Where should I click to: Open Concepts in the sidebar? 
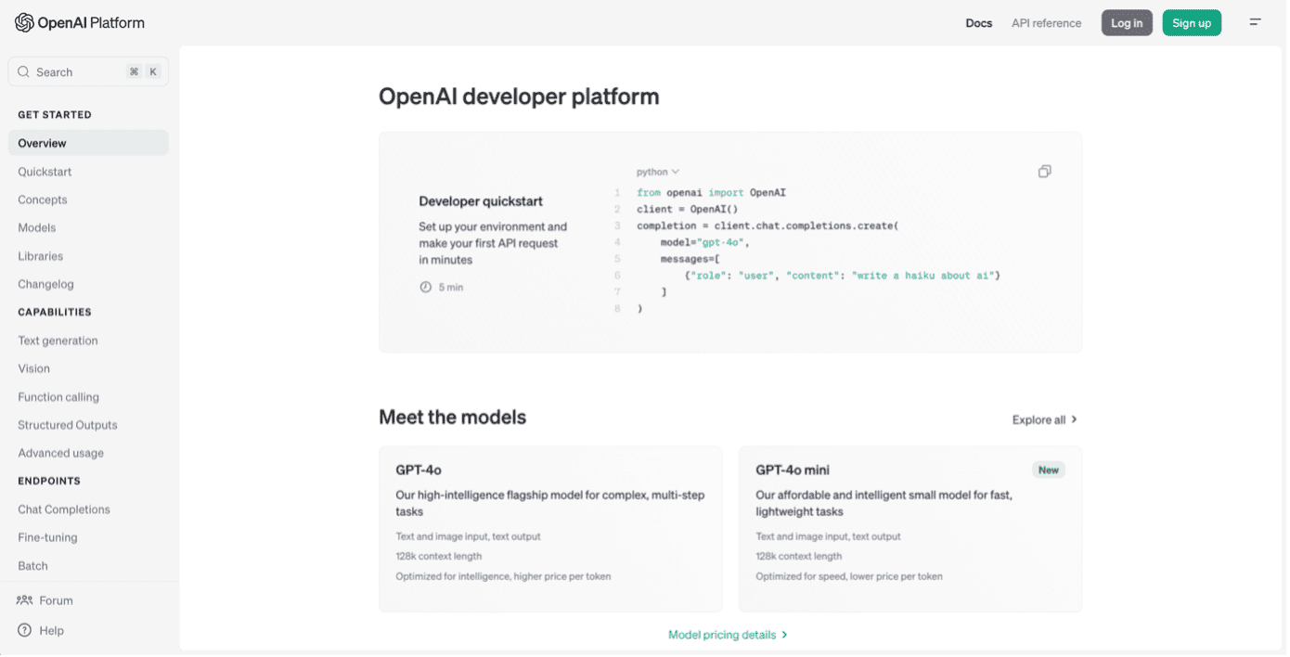click(x=43, y=200)
